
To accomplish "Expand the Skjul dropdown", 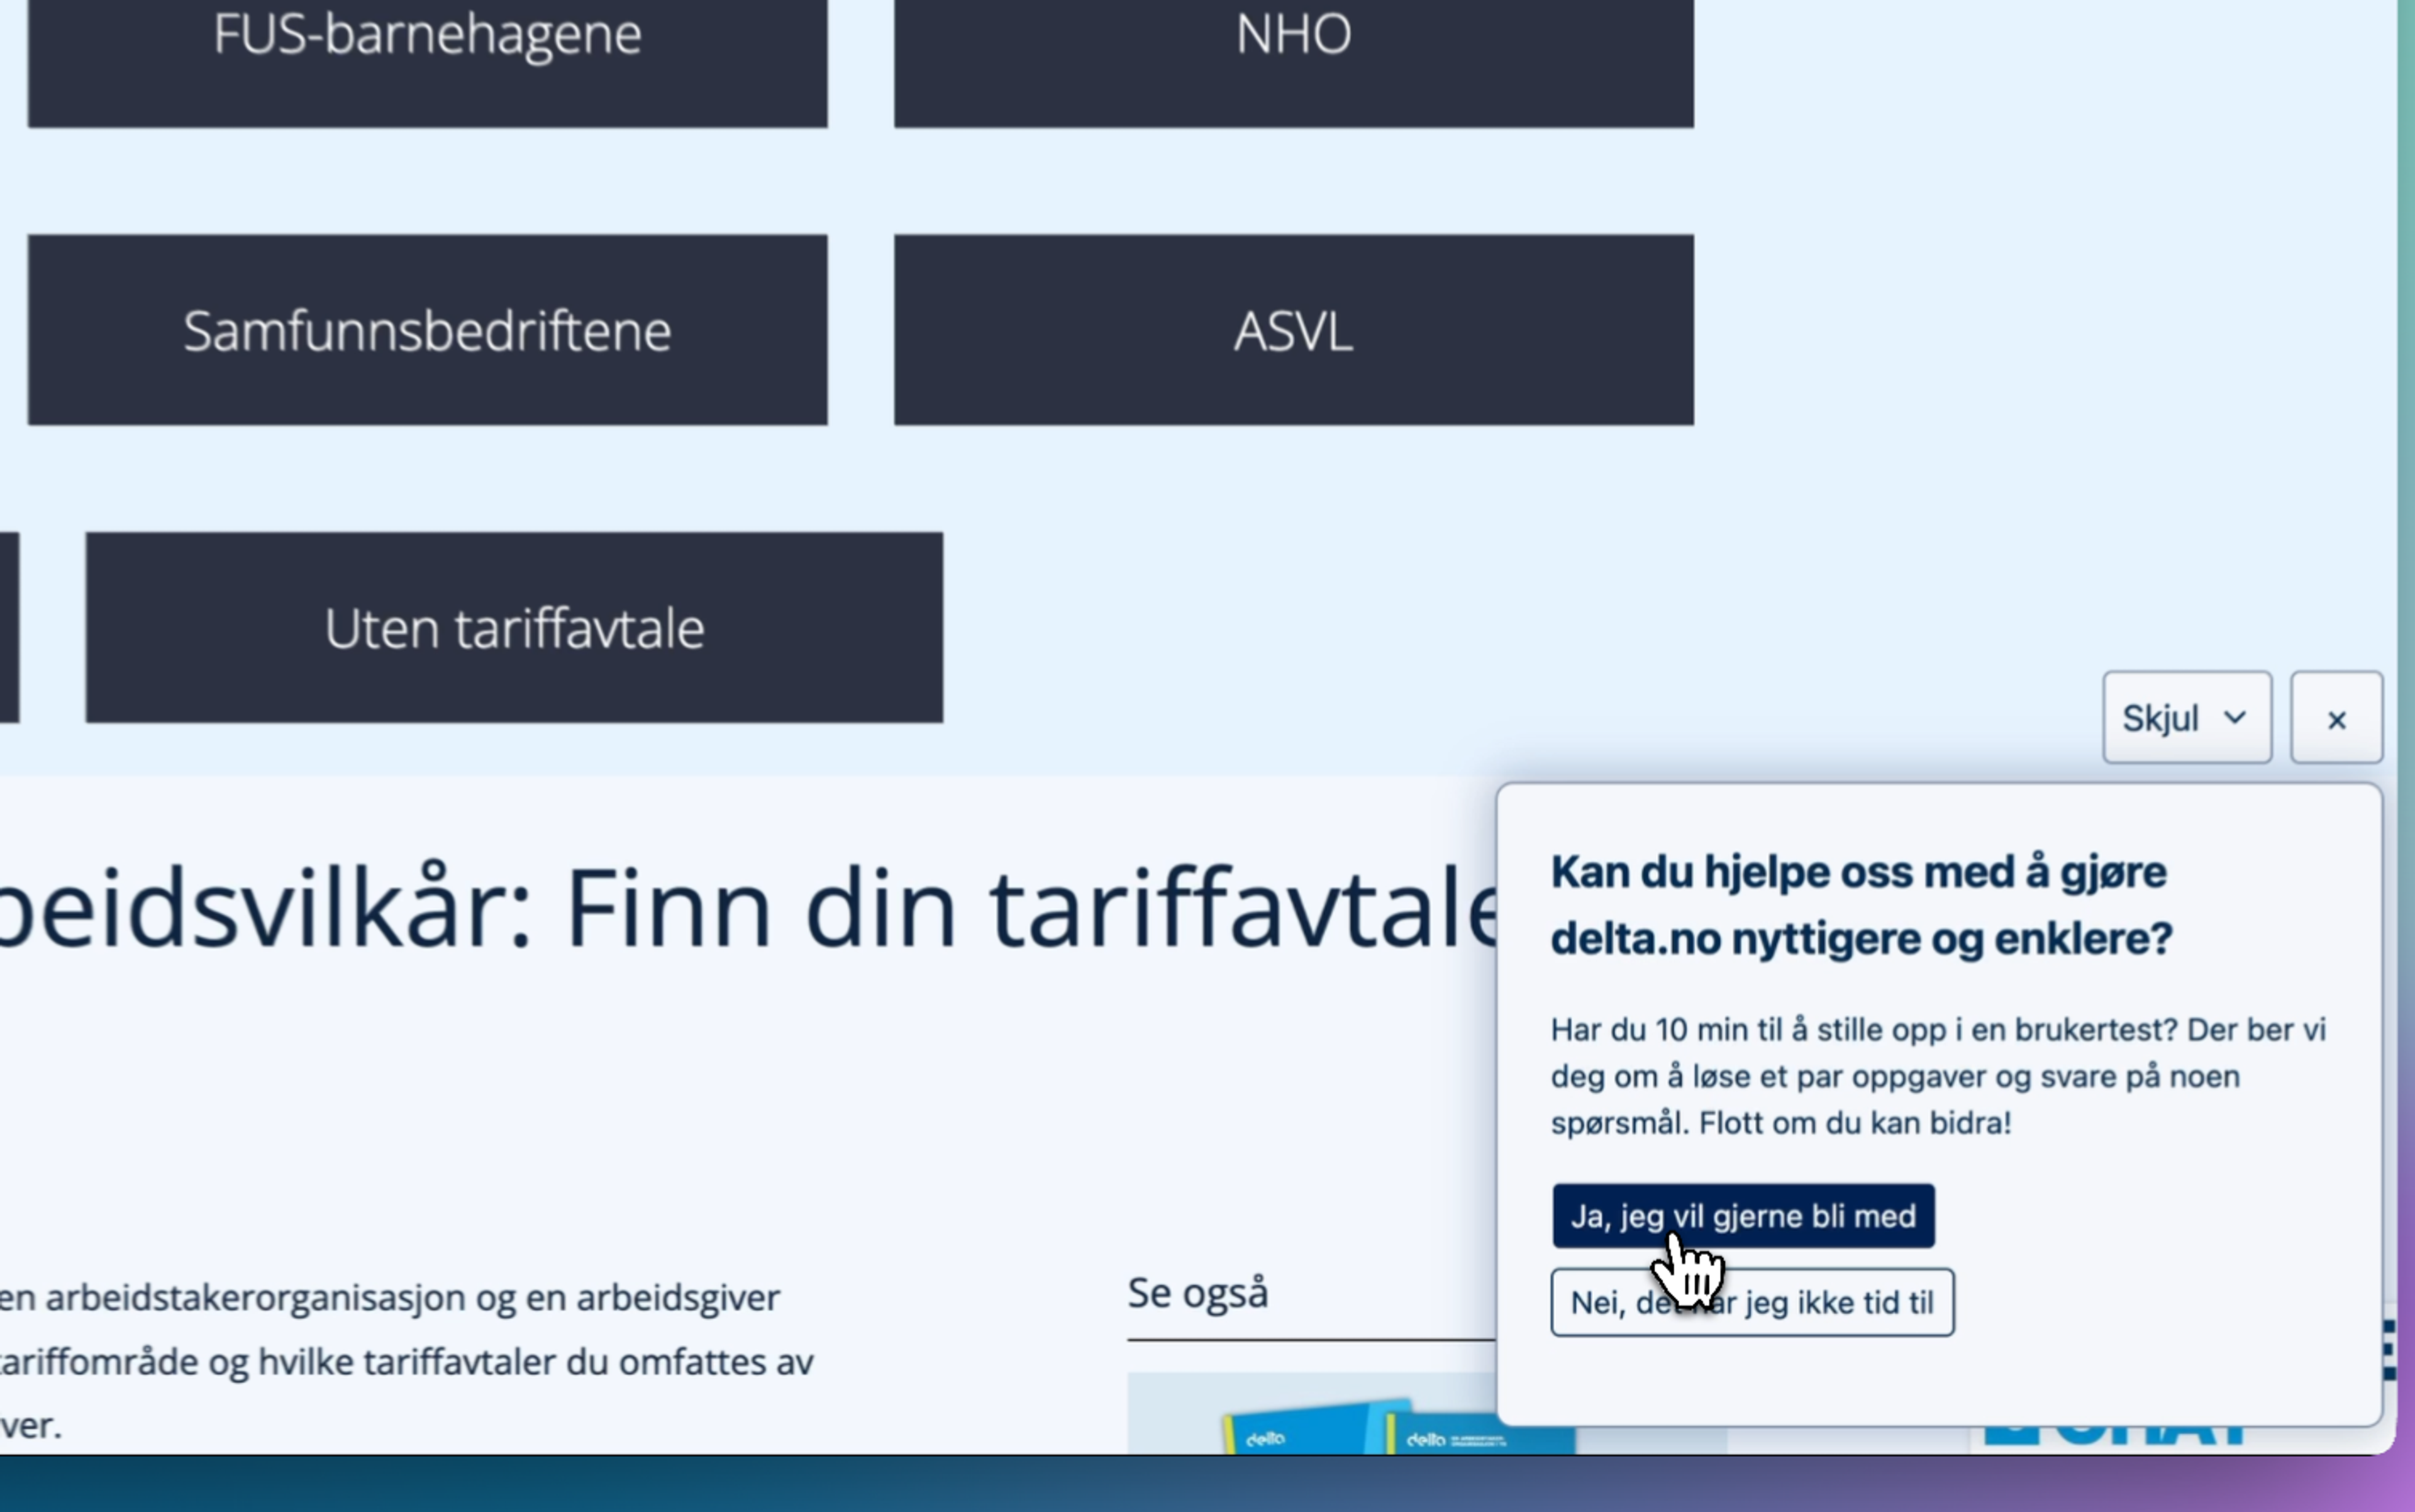I will (2186, 717).
